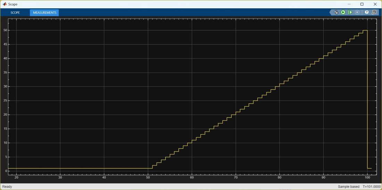Click the x-axis tick label 100
The width and height of the screenshot is (382, 190).
367,178
